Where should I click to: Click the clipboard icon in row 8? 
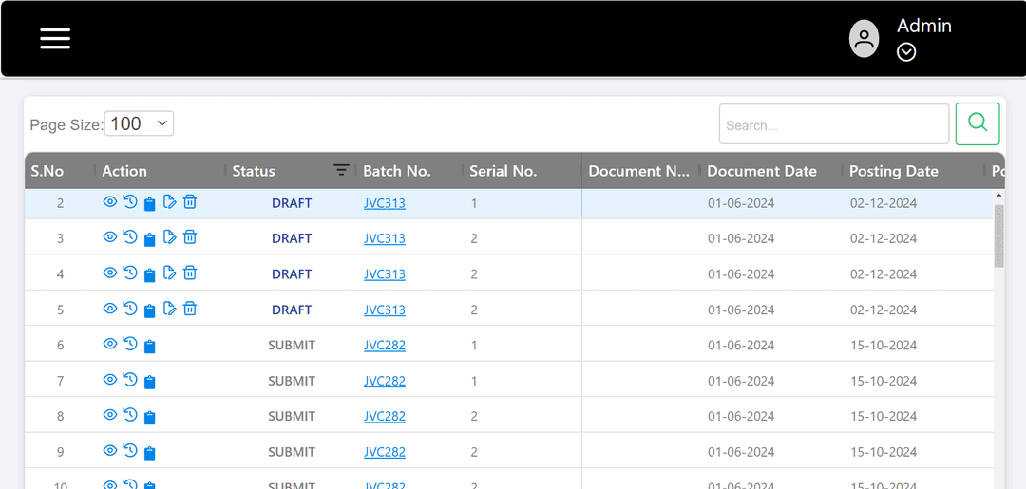pyautogui.click(x=149, y=417)
